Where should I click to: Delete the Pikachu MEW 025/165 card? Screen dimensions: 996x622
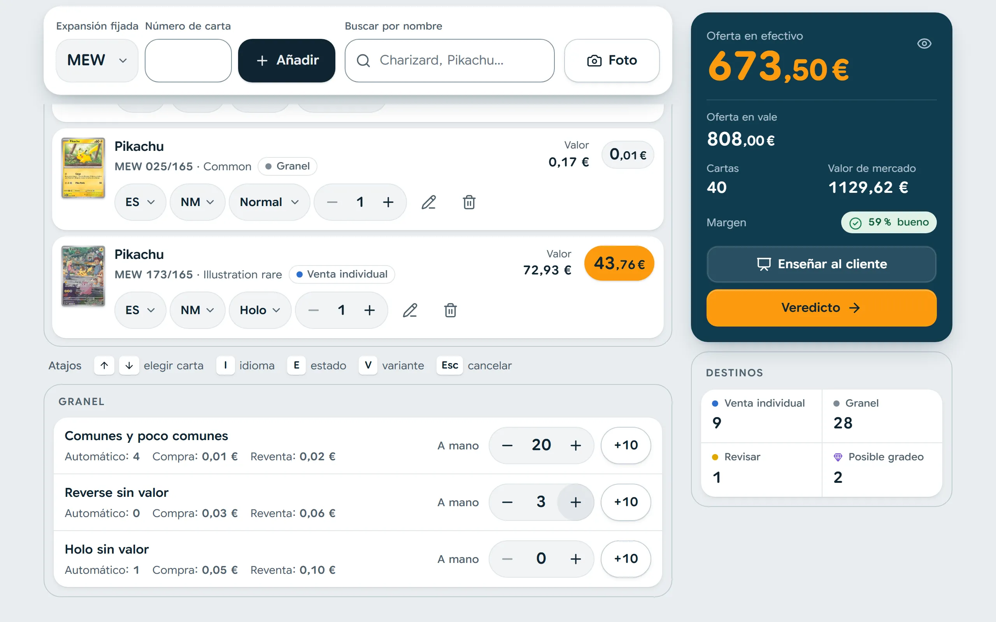[469, 202]
